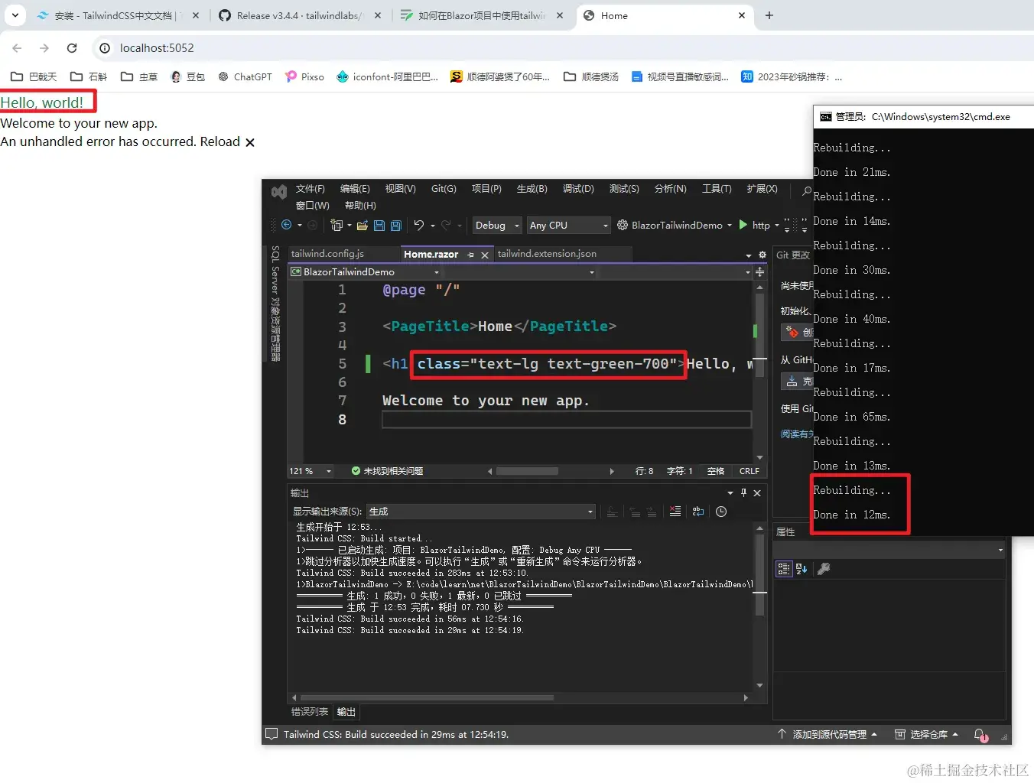Viewport: 1034px width, 783px height.
Task: Click the Save All icon in Visual Studio
Action: 396,225
